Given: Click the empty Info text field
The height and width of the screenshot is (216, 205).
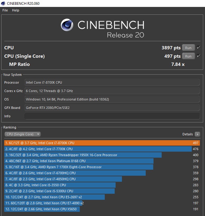Looking at the screenshot, I should 112,116.
